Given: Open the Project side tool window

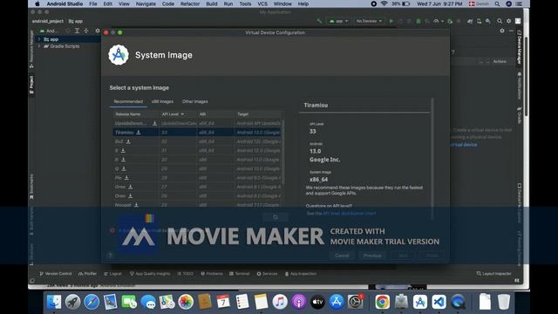Looking at the screenshot, I should 31,85.
